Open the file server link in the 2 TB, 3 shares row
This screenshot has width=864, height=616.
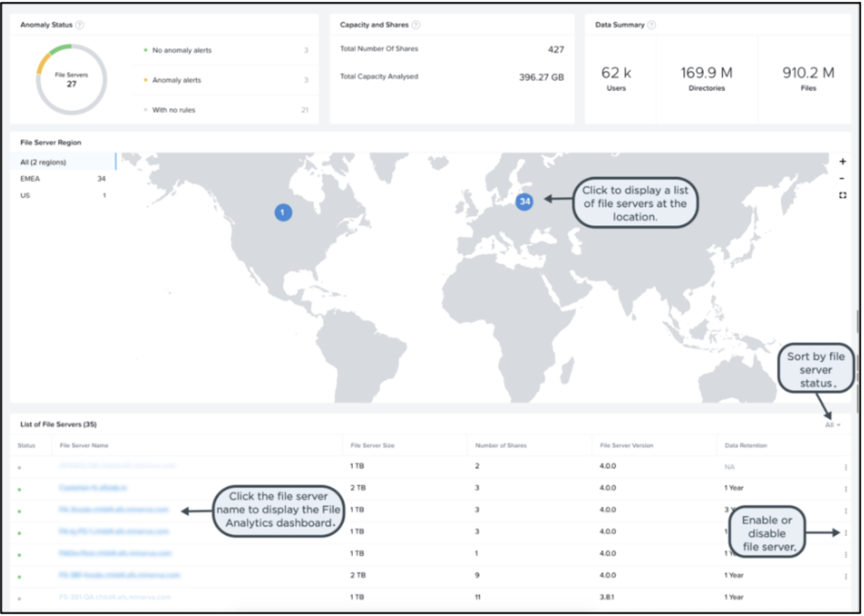click(x=93, y=488)
